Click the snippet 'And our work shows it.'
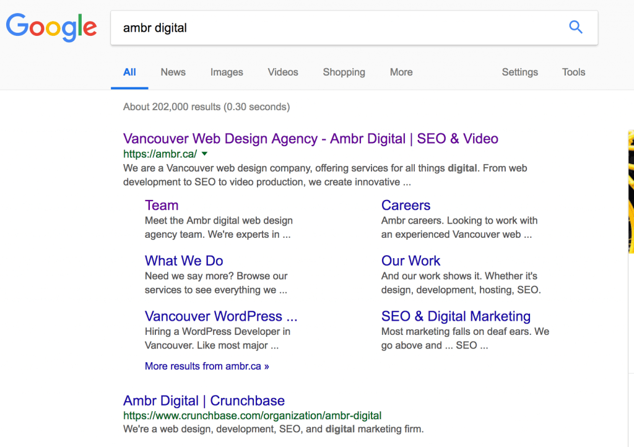The width and height of the screenshot is (634, 447). 461,283
